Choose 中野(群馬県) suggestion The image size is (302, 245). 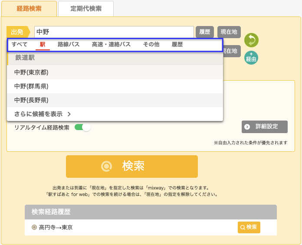(x=115, y=86)
